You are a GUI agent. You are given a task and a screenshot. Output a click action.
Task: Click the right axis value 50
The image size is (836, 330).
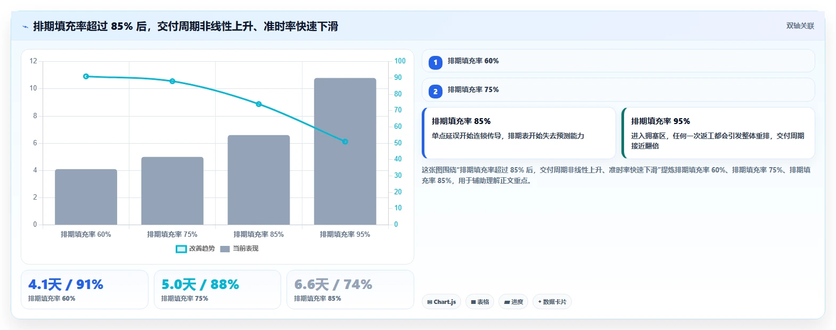click(x=398, y=143)
